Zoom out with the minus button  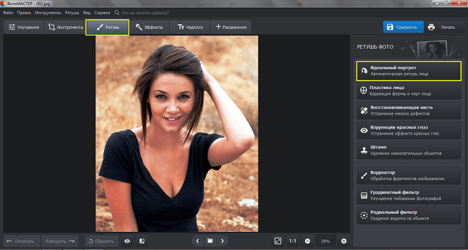click(x=308, y=241)
